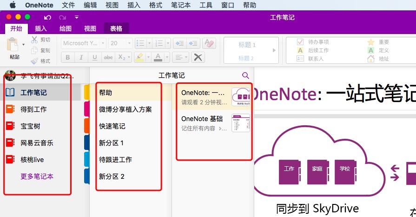Open the 文件 menu in menu bar
The image size is (416, 217).
(x=68, y=5)
